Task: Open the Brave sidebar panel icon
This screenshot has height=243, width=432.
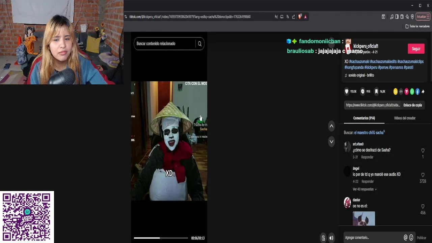Action: (397, 17)
